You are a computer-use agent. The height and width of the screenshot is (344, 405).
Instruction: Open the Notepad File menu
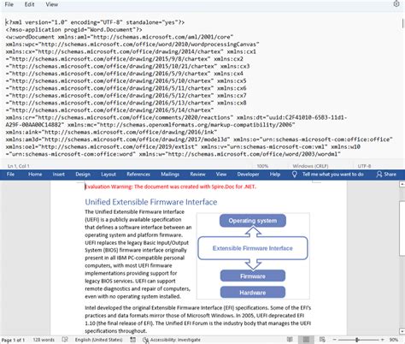9,4
